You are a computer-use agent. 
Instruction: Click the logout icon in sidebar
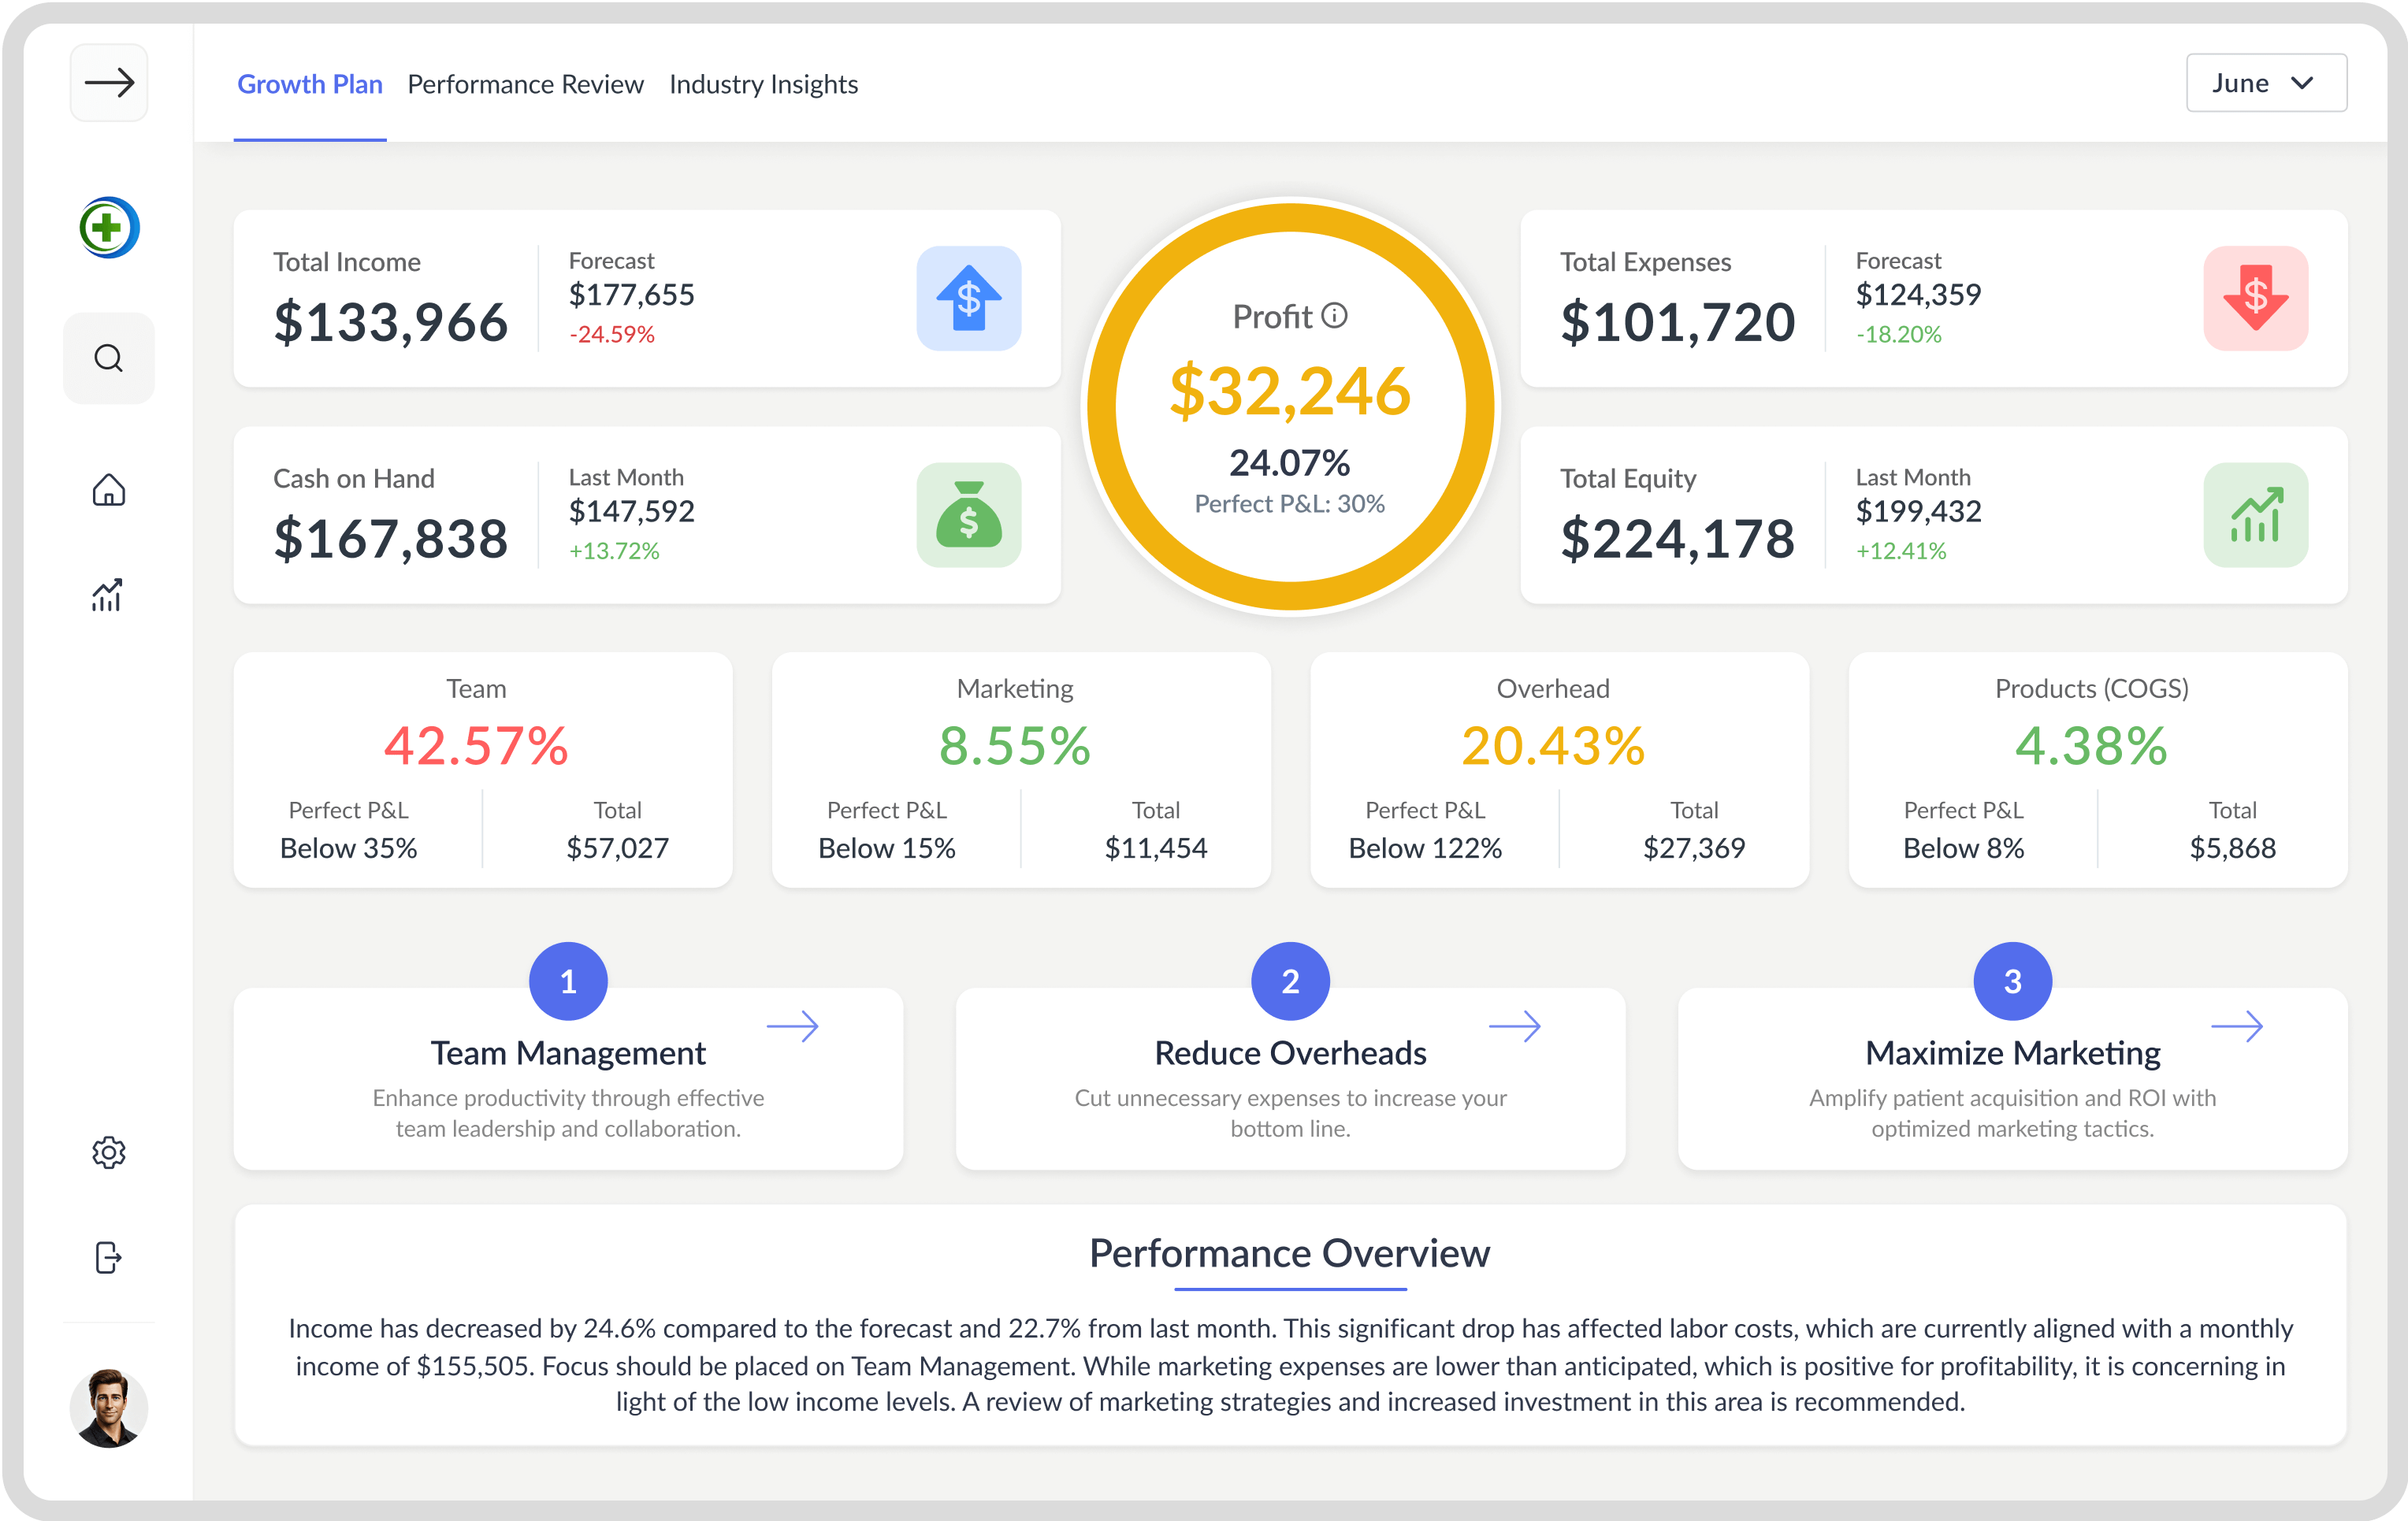[109, 1258]
